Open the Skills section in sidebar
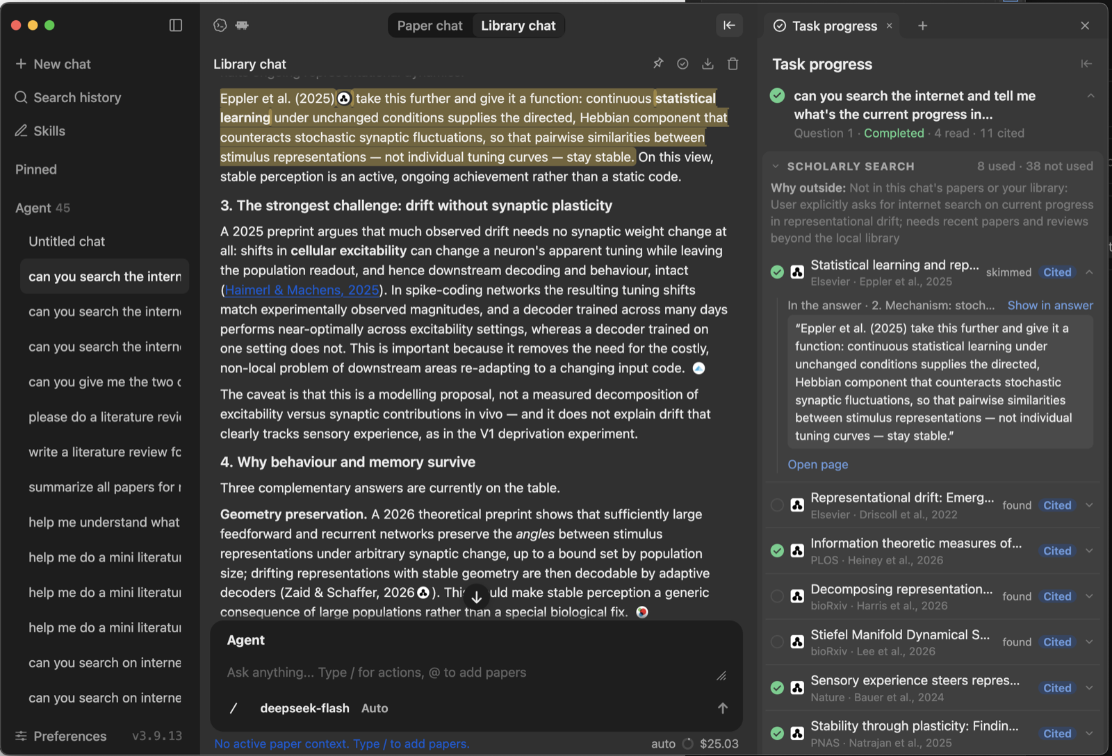 coord(40,131)
